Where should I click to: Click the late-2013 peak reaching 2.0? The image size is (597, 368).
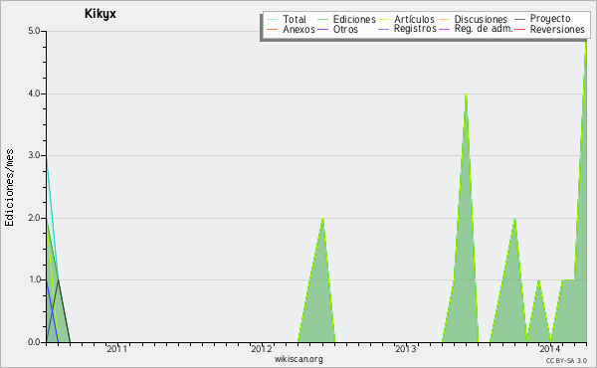click(514, 219)
